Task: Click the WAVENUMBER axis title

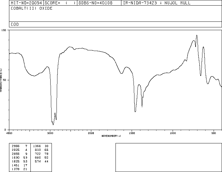Action: [x=111, y=136]
